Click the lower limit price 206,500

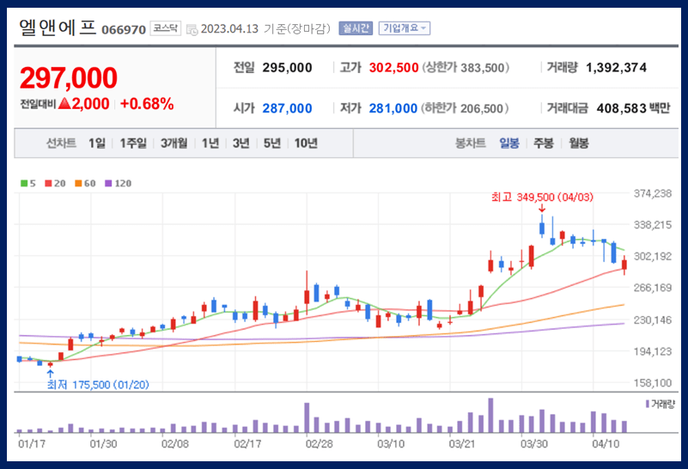pos(482,108)
